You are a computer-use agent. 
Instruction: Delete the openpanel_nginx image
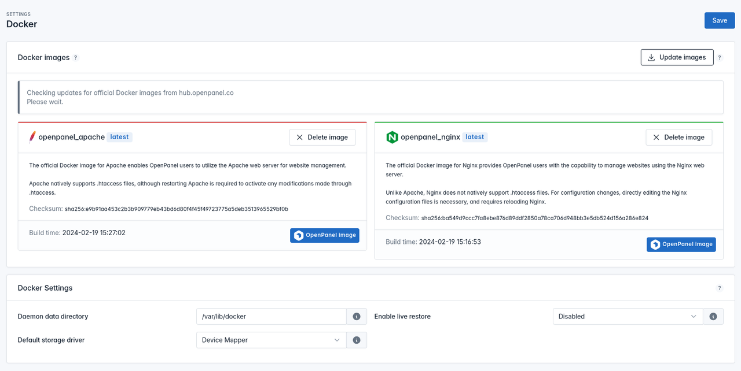(x=679, y=137)
